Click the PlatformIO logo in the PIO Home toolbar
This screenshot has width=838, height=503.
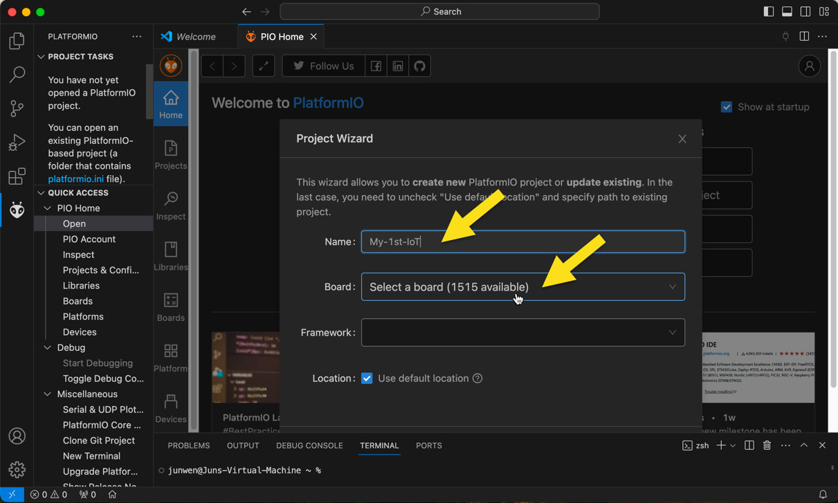tap(171, 66)
